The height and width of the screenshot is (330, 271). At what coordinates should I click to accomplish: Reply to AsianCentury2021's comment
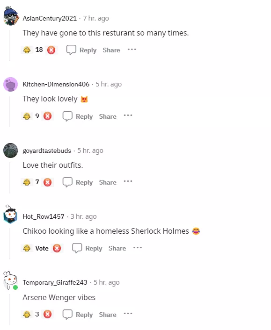pos(81,50)
